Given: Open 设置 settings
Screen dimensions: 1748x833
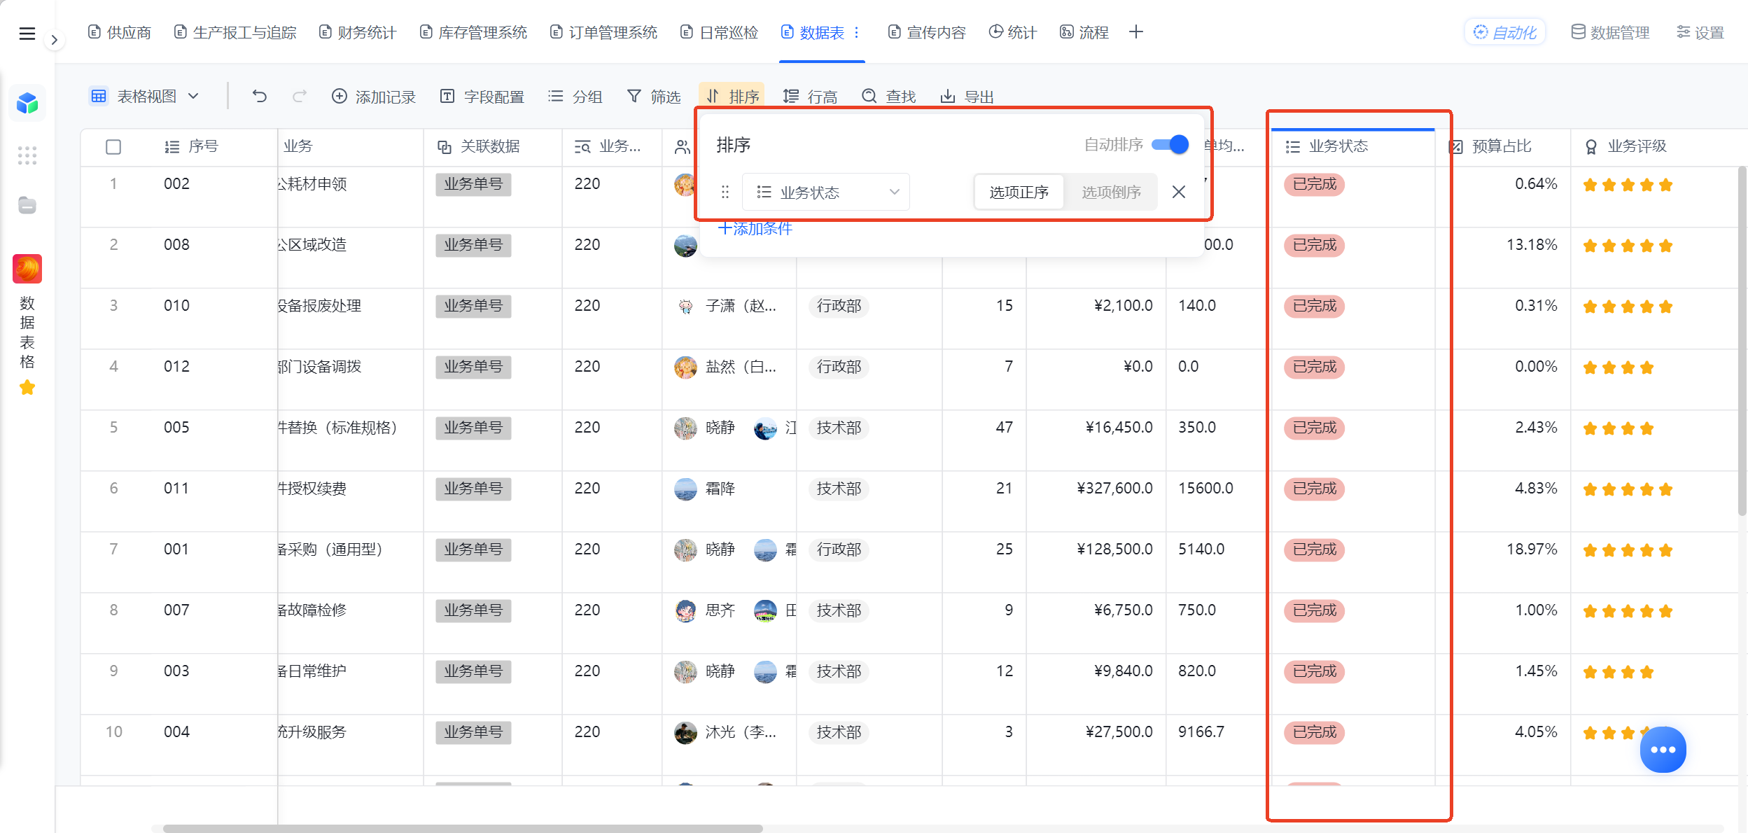Looking at the screenshot, I should click(1700, 32).
